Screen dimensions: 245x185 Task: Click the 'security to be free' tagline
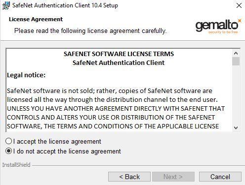(x=223, y=32)
